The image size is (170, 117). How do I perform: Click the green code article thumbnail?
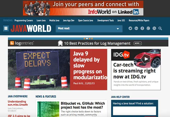[48, 109]
